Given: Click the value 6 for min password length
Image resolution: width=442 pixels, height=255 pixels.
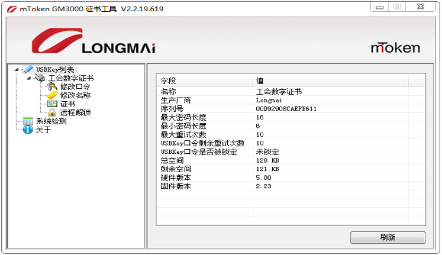Looking at the screenshot, I should 257,125.
